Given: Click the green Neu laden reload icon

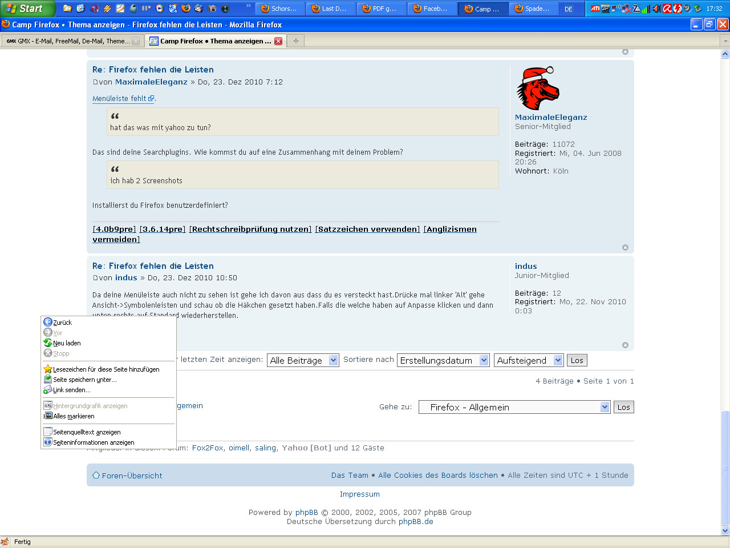Looking at the screenshot, I should [x=48, y=343].
